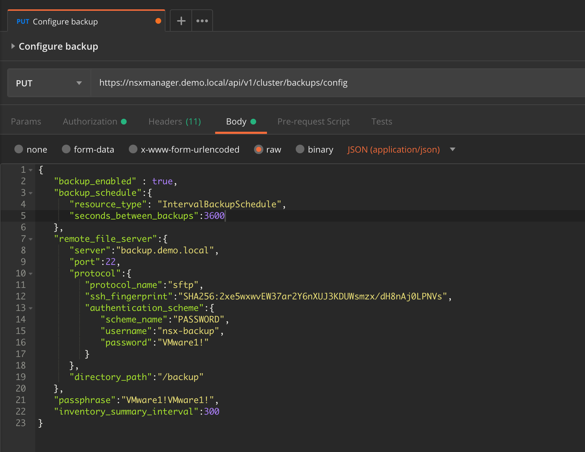The width and height of the screenshot is (585, 452).
Task: Fold the remote_file_server block on line 7
Action: click(31, 239)
